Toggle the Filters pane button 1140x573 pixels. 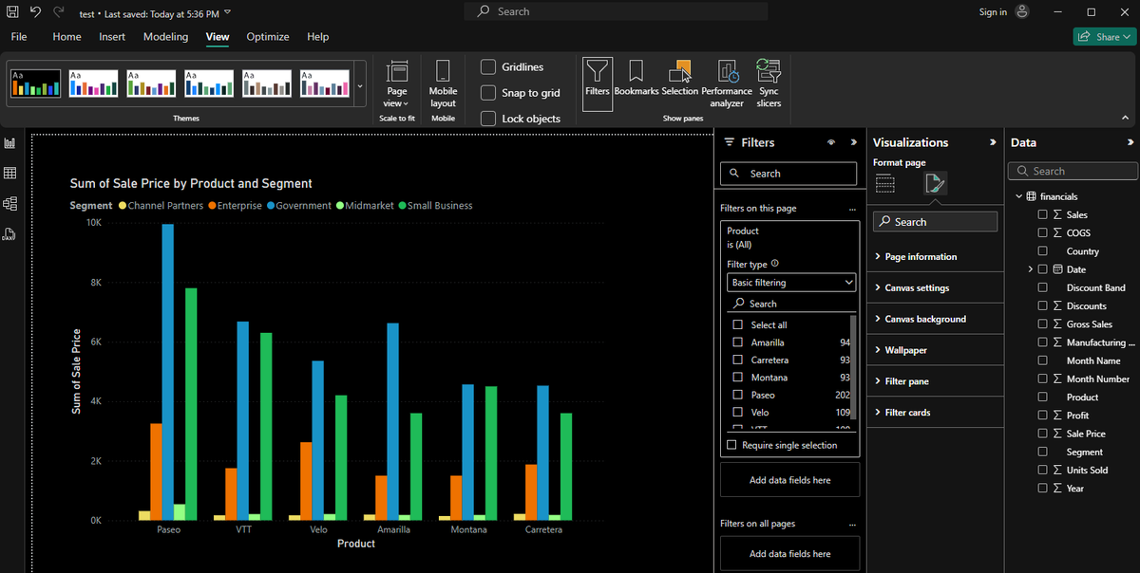[x=598, y=83]
